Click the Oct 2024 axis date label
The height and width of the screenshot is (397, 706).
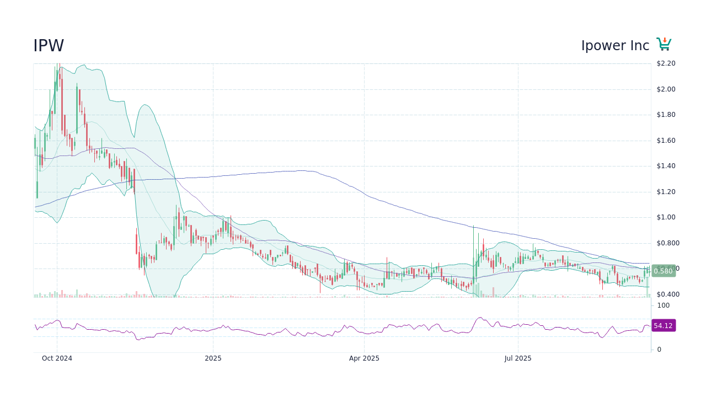coord(57,358)
